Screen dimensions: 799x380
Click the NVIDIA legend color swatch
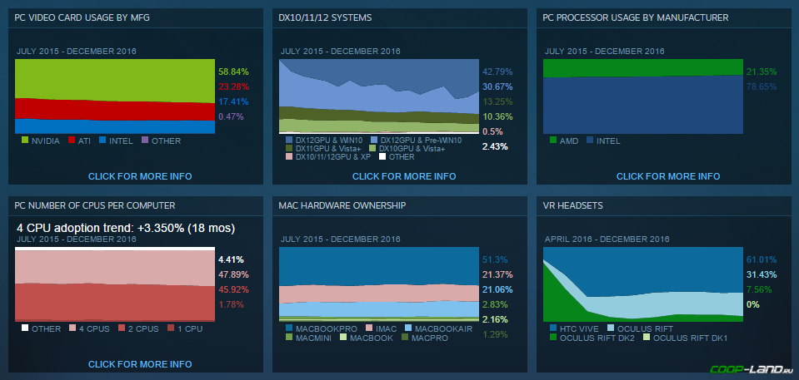(24, 141)
